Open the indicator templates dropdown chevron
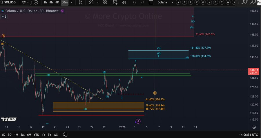Screen dimensions: 261x138 pyautogui.click(x=98, y=2)
